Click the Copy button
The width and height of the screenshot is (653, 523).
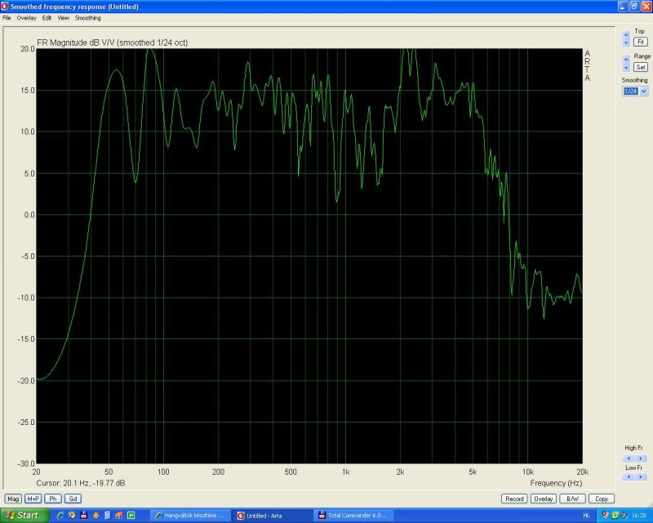[x=602, y=498]
